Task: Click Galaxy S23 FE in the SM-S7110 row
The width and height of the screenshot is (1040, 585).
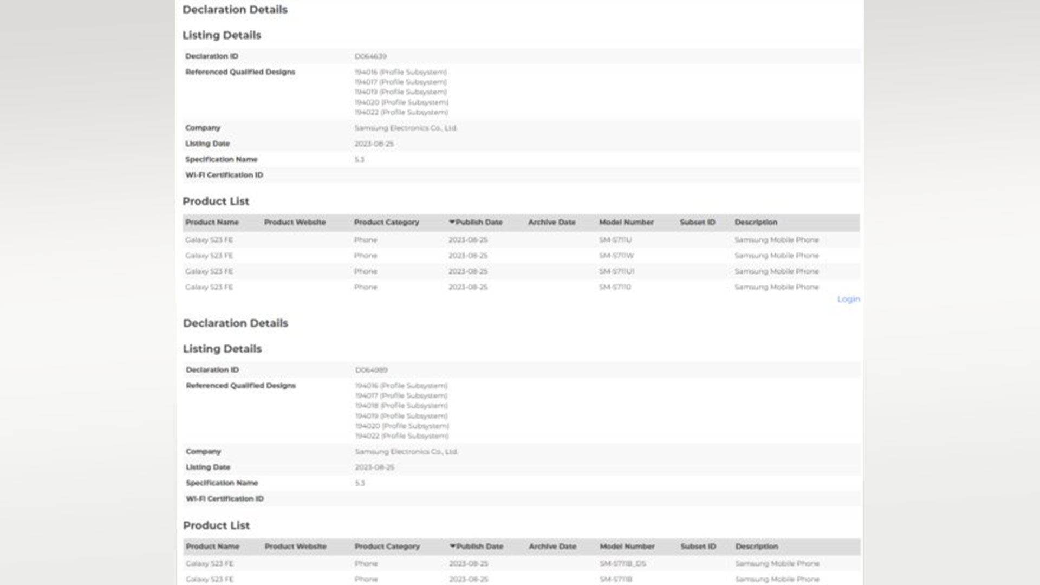Action: tap(209, 287)
